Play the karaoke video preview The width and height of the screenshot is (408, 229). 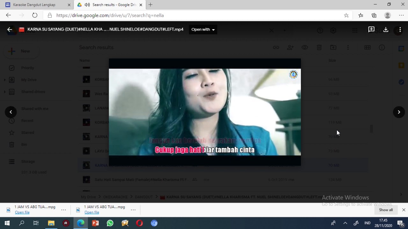pyautogui.click(x=205, y=112)
